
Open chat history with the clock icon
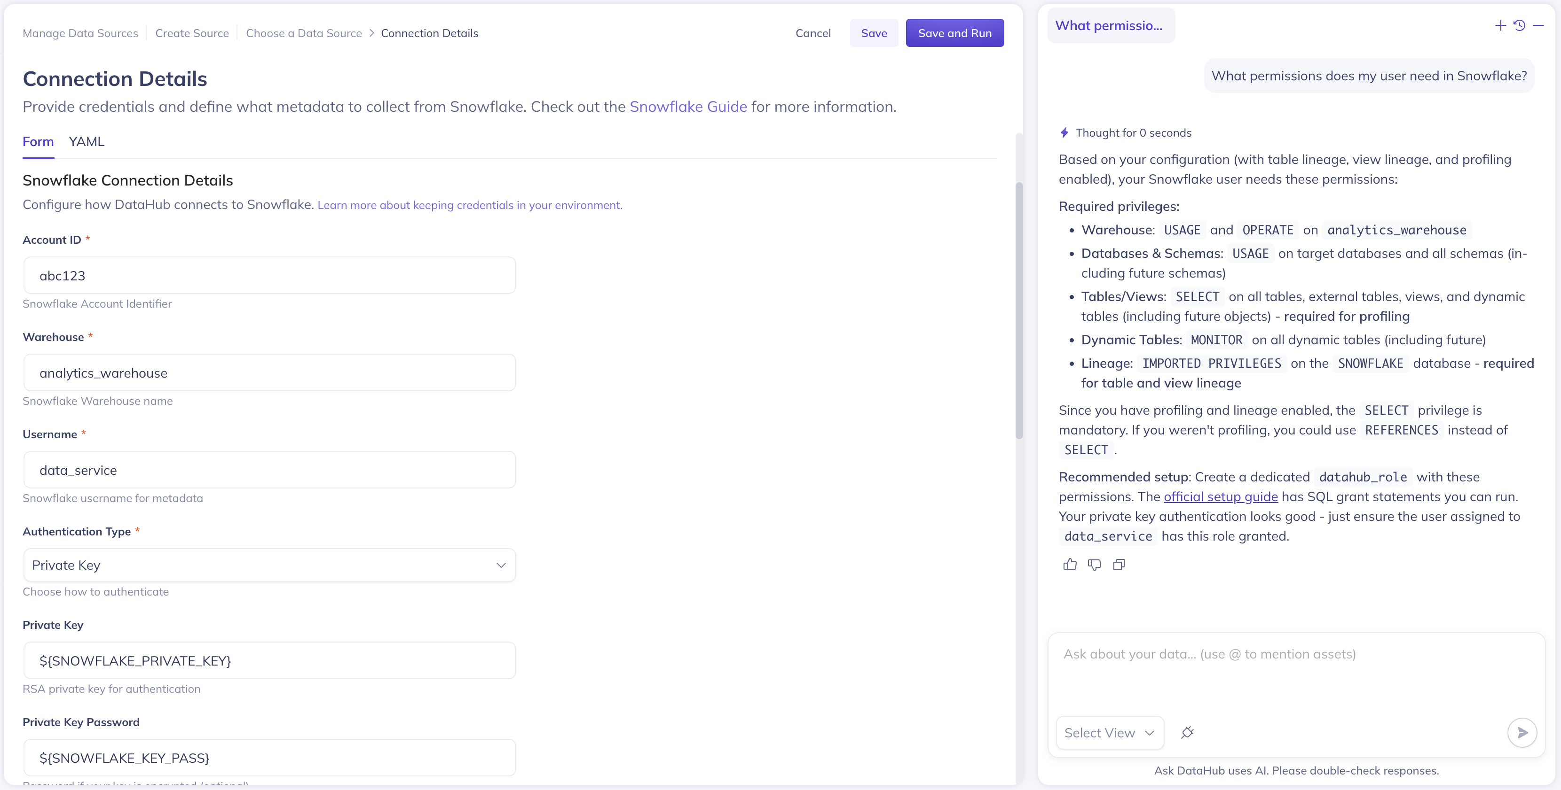1519,25
